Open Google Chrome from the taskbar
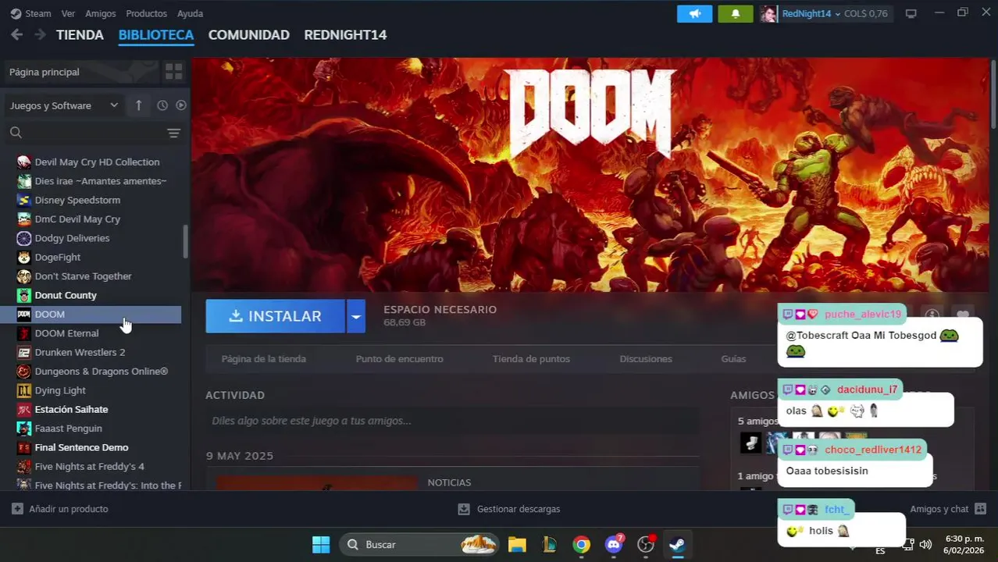 (581, 545)
